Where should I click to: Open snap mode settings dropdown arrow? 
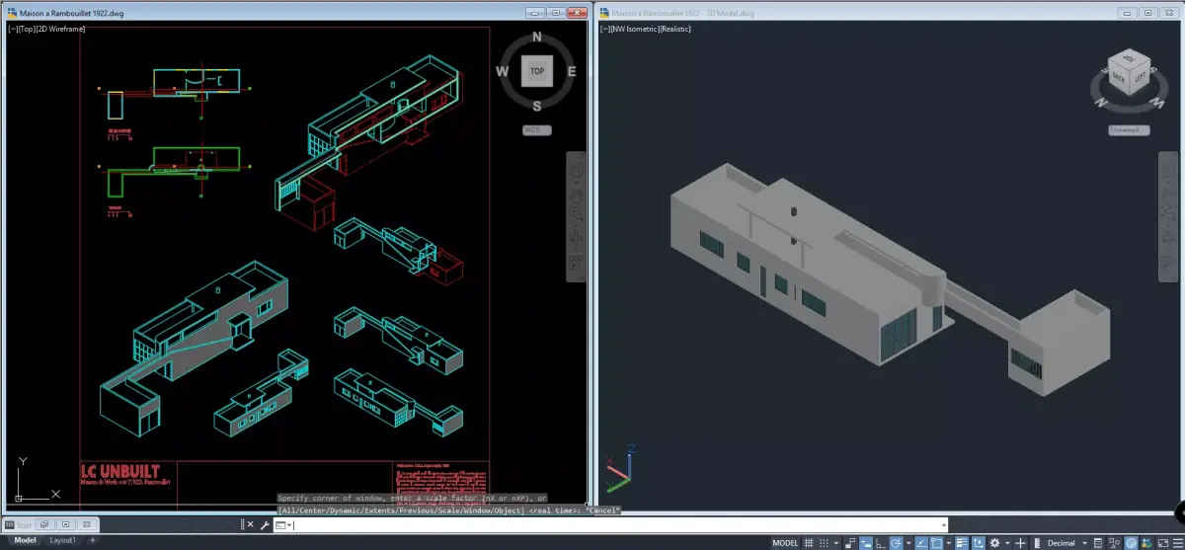835,542
